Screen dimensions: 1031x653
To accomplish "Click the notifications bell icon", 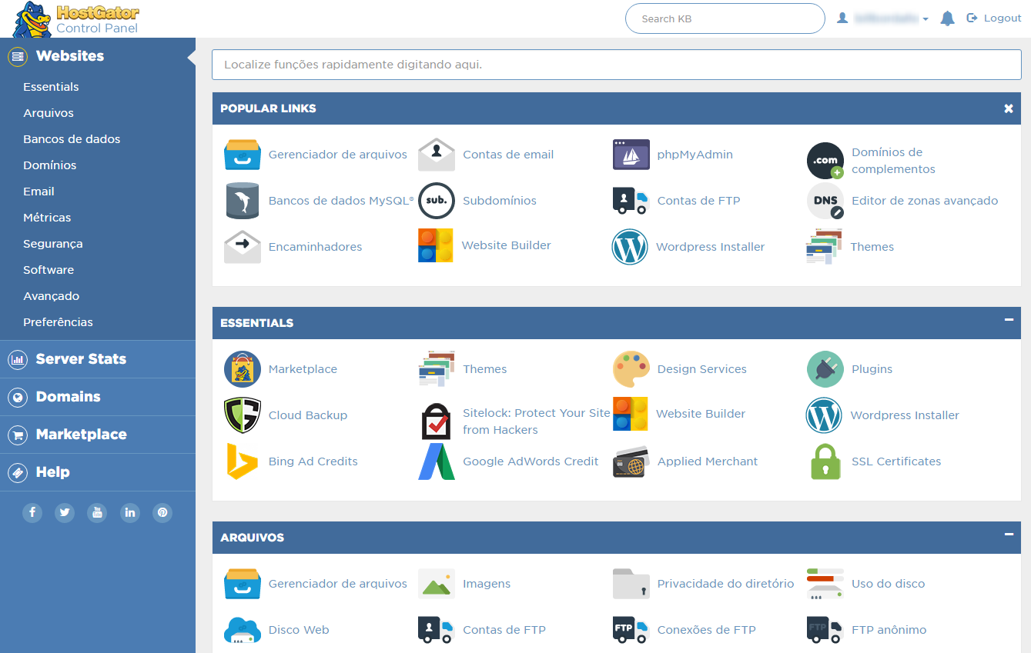I will [x=947, y=18].
